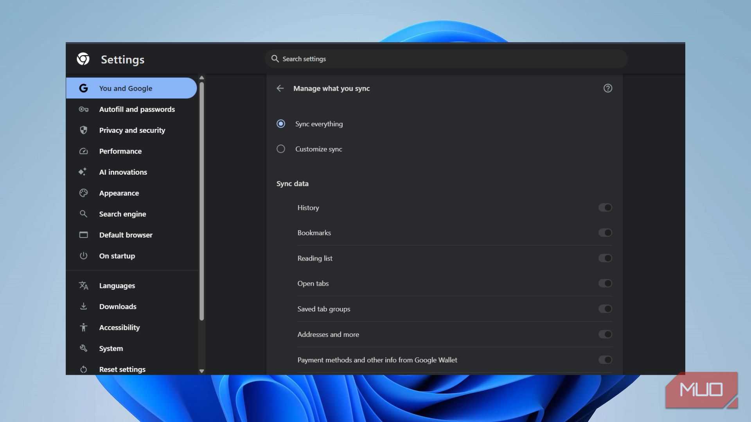Click the magnifier icon in the search bar

point(275,59)
